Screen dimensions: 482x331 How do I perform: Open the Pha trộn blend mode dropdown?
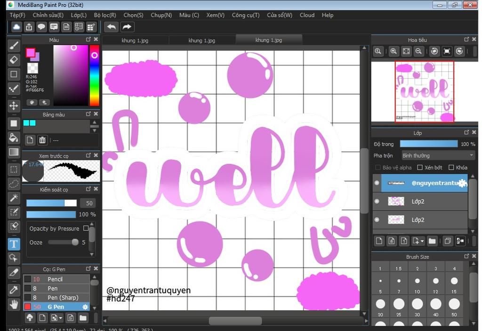[x=438, y=156]
